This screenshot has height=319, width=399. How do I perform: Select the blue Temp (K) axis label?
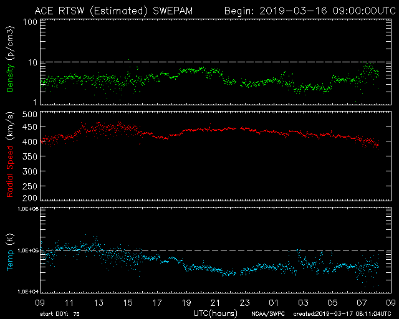coord(9,252)
